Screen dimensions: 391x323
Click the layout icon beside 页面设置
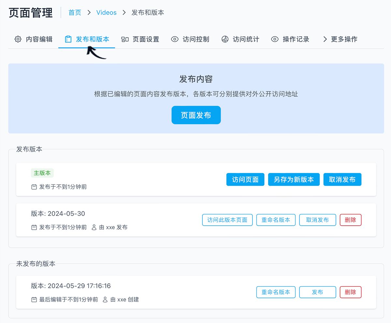click(x=125, y=39)
